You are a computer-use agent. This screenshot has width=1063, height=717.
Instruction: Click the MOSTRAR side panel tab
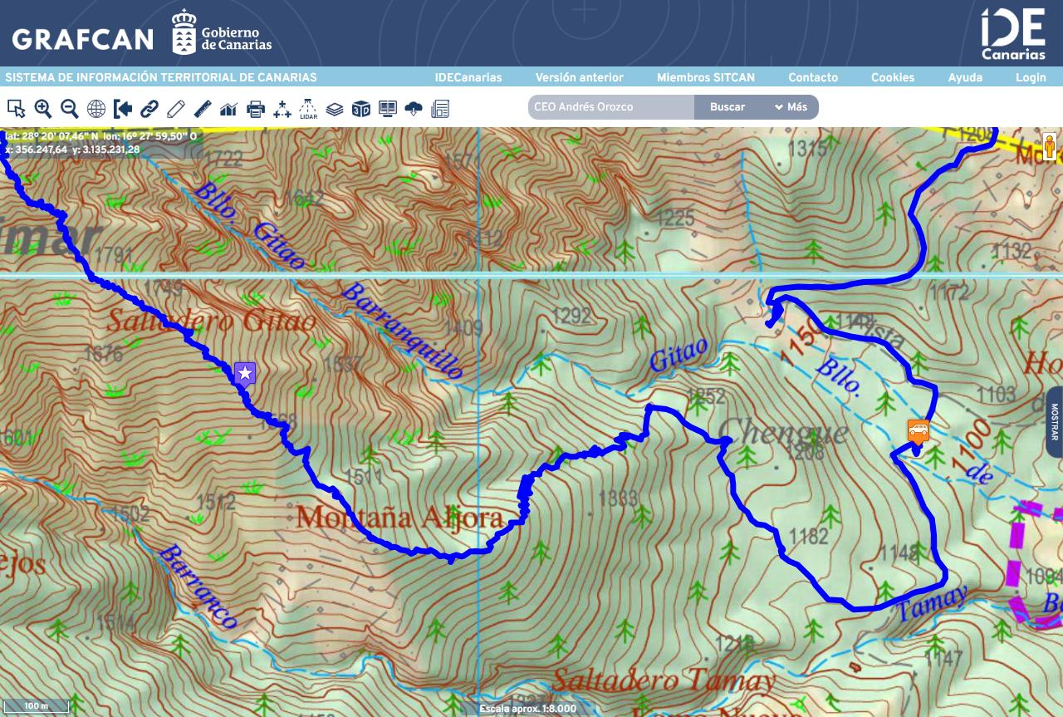(1055, 422)
